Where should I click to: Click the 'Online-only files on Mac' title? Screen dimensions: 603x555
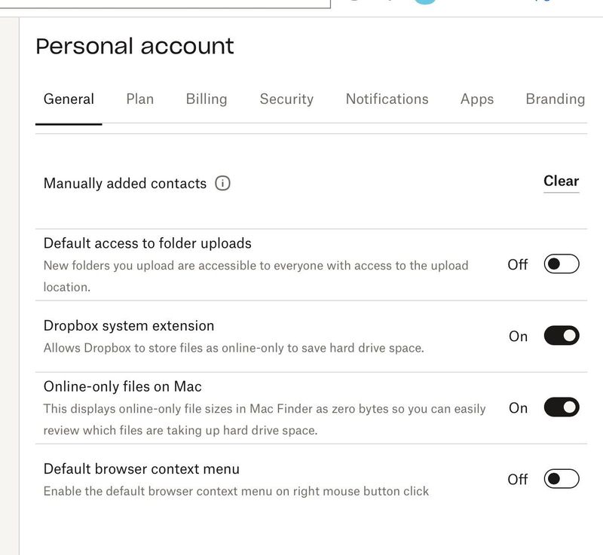point(123,387)
